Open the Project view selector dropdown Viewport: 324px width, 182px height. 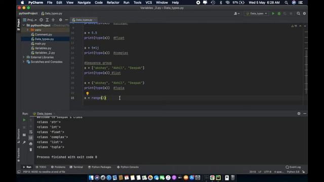(x=30, y=20)
